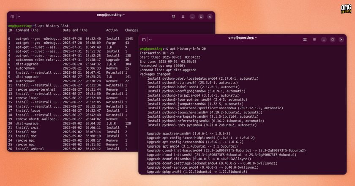Click the 'Upgrade appstream' line
Viewport: 355px width, 186px height.
pos(189,134)
